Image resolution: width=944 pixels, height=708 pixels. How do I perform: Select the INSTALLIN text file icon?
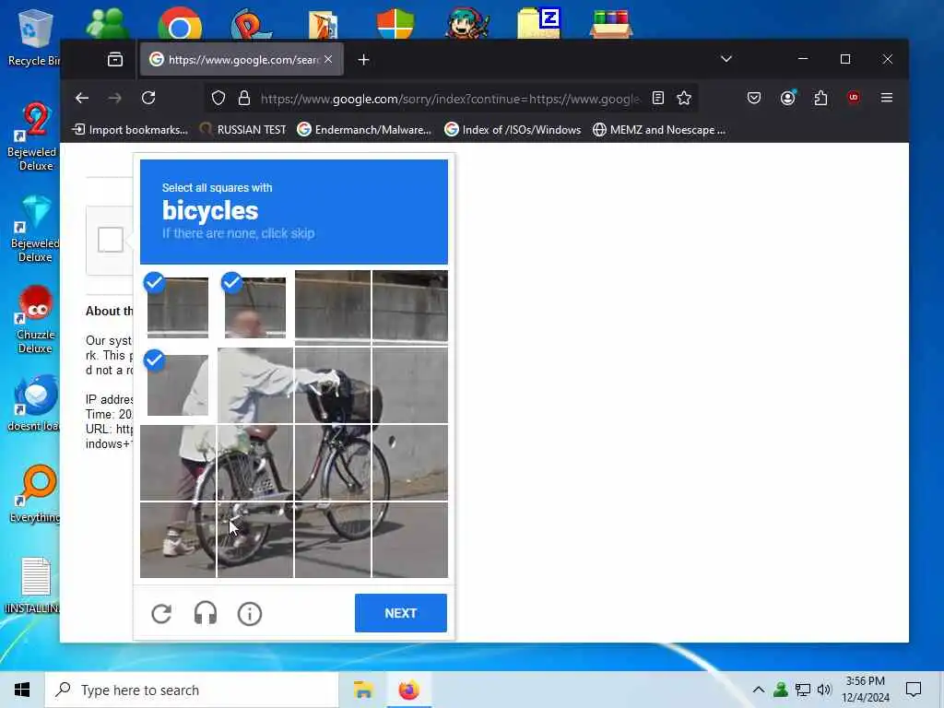tap(33, 585)
